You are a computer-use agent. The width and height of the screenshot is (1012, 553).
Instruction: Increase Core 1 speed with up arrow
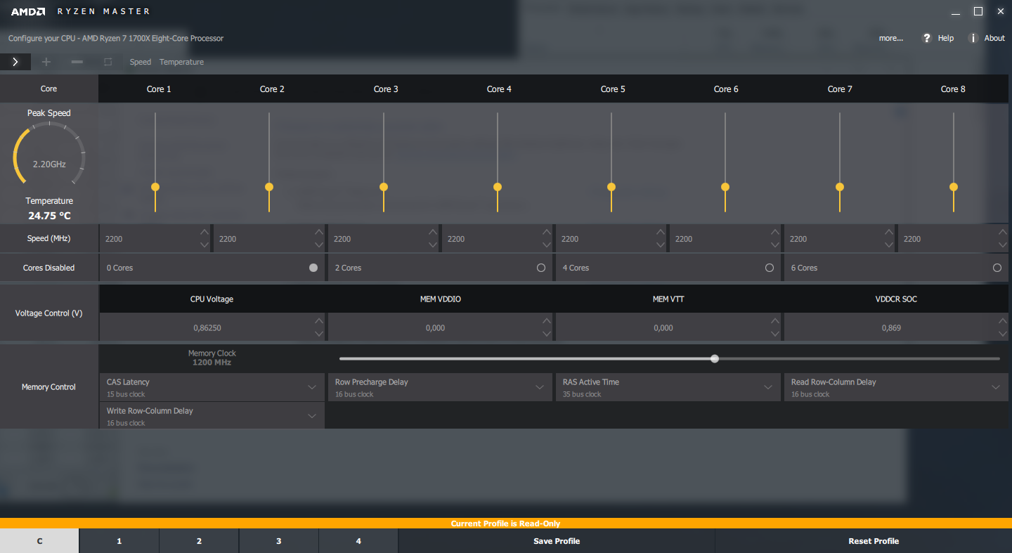pyautogui.click(x=204, y=233)
